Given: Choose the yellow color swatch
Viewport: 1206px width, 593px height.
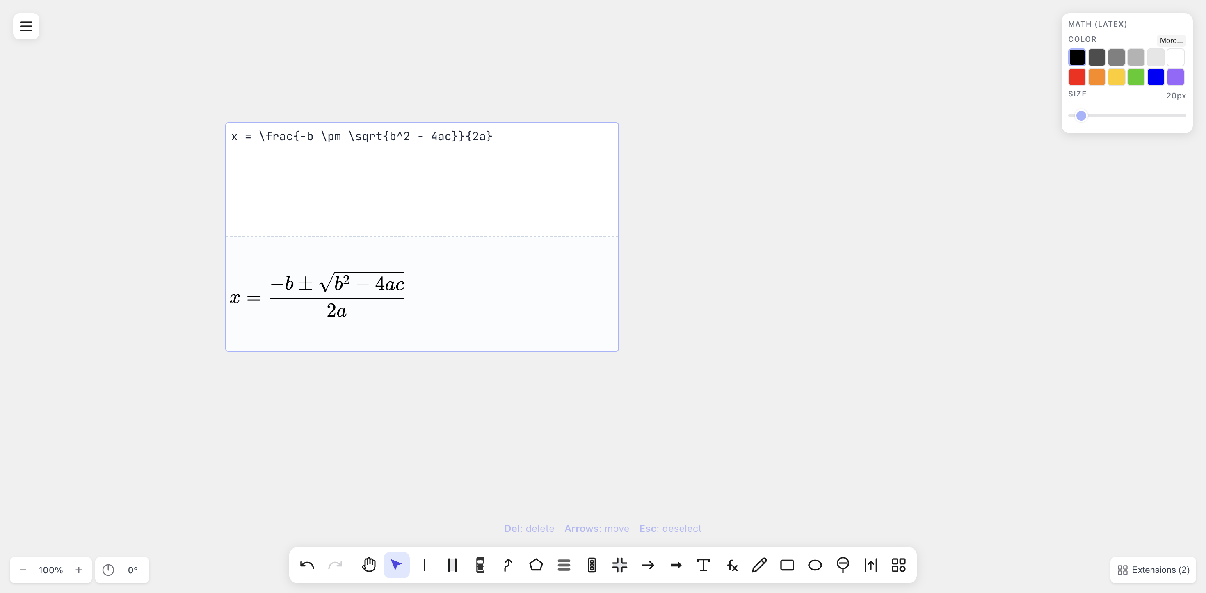Looking at the screenshot, I should pos(1116,77).
